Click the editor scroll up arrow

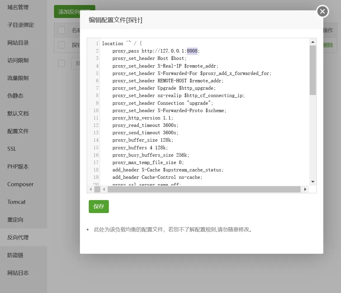pos(313,42)
